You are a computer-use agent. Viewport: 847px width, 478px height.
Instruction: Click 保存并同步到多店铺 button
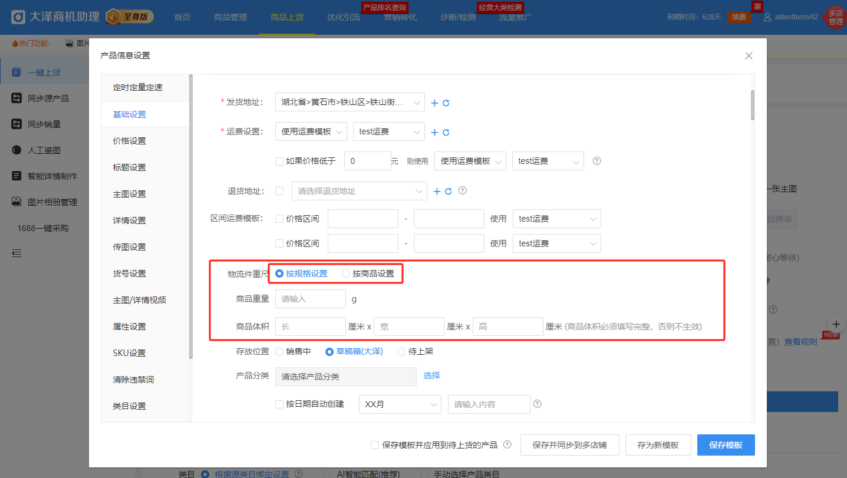569,445
